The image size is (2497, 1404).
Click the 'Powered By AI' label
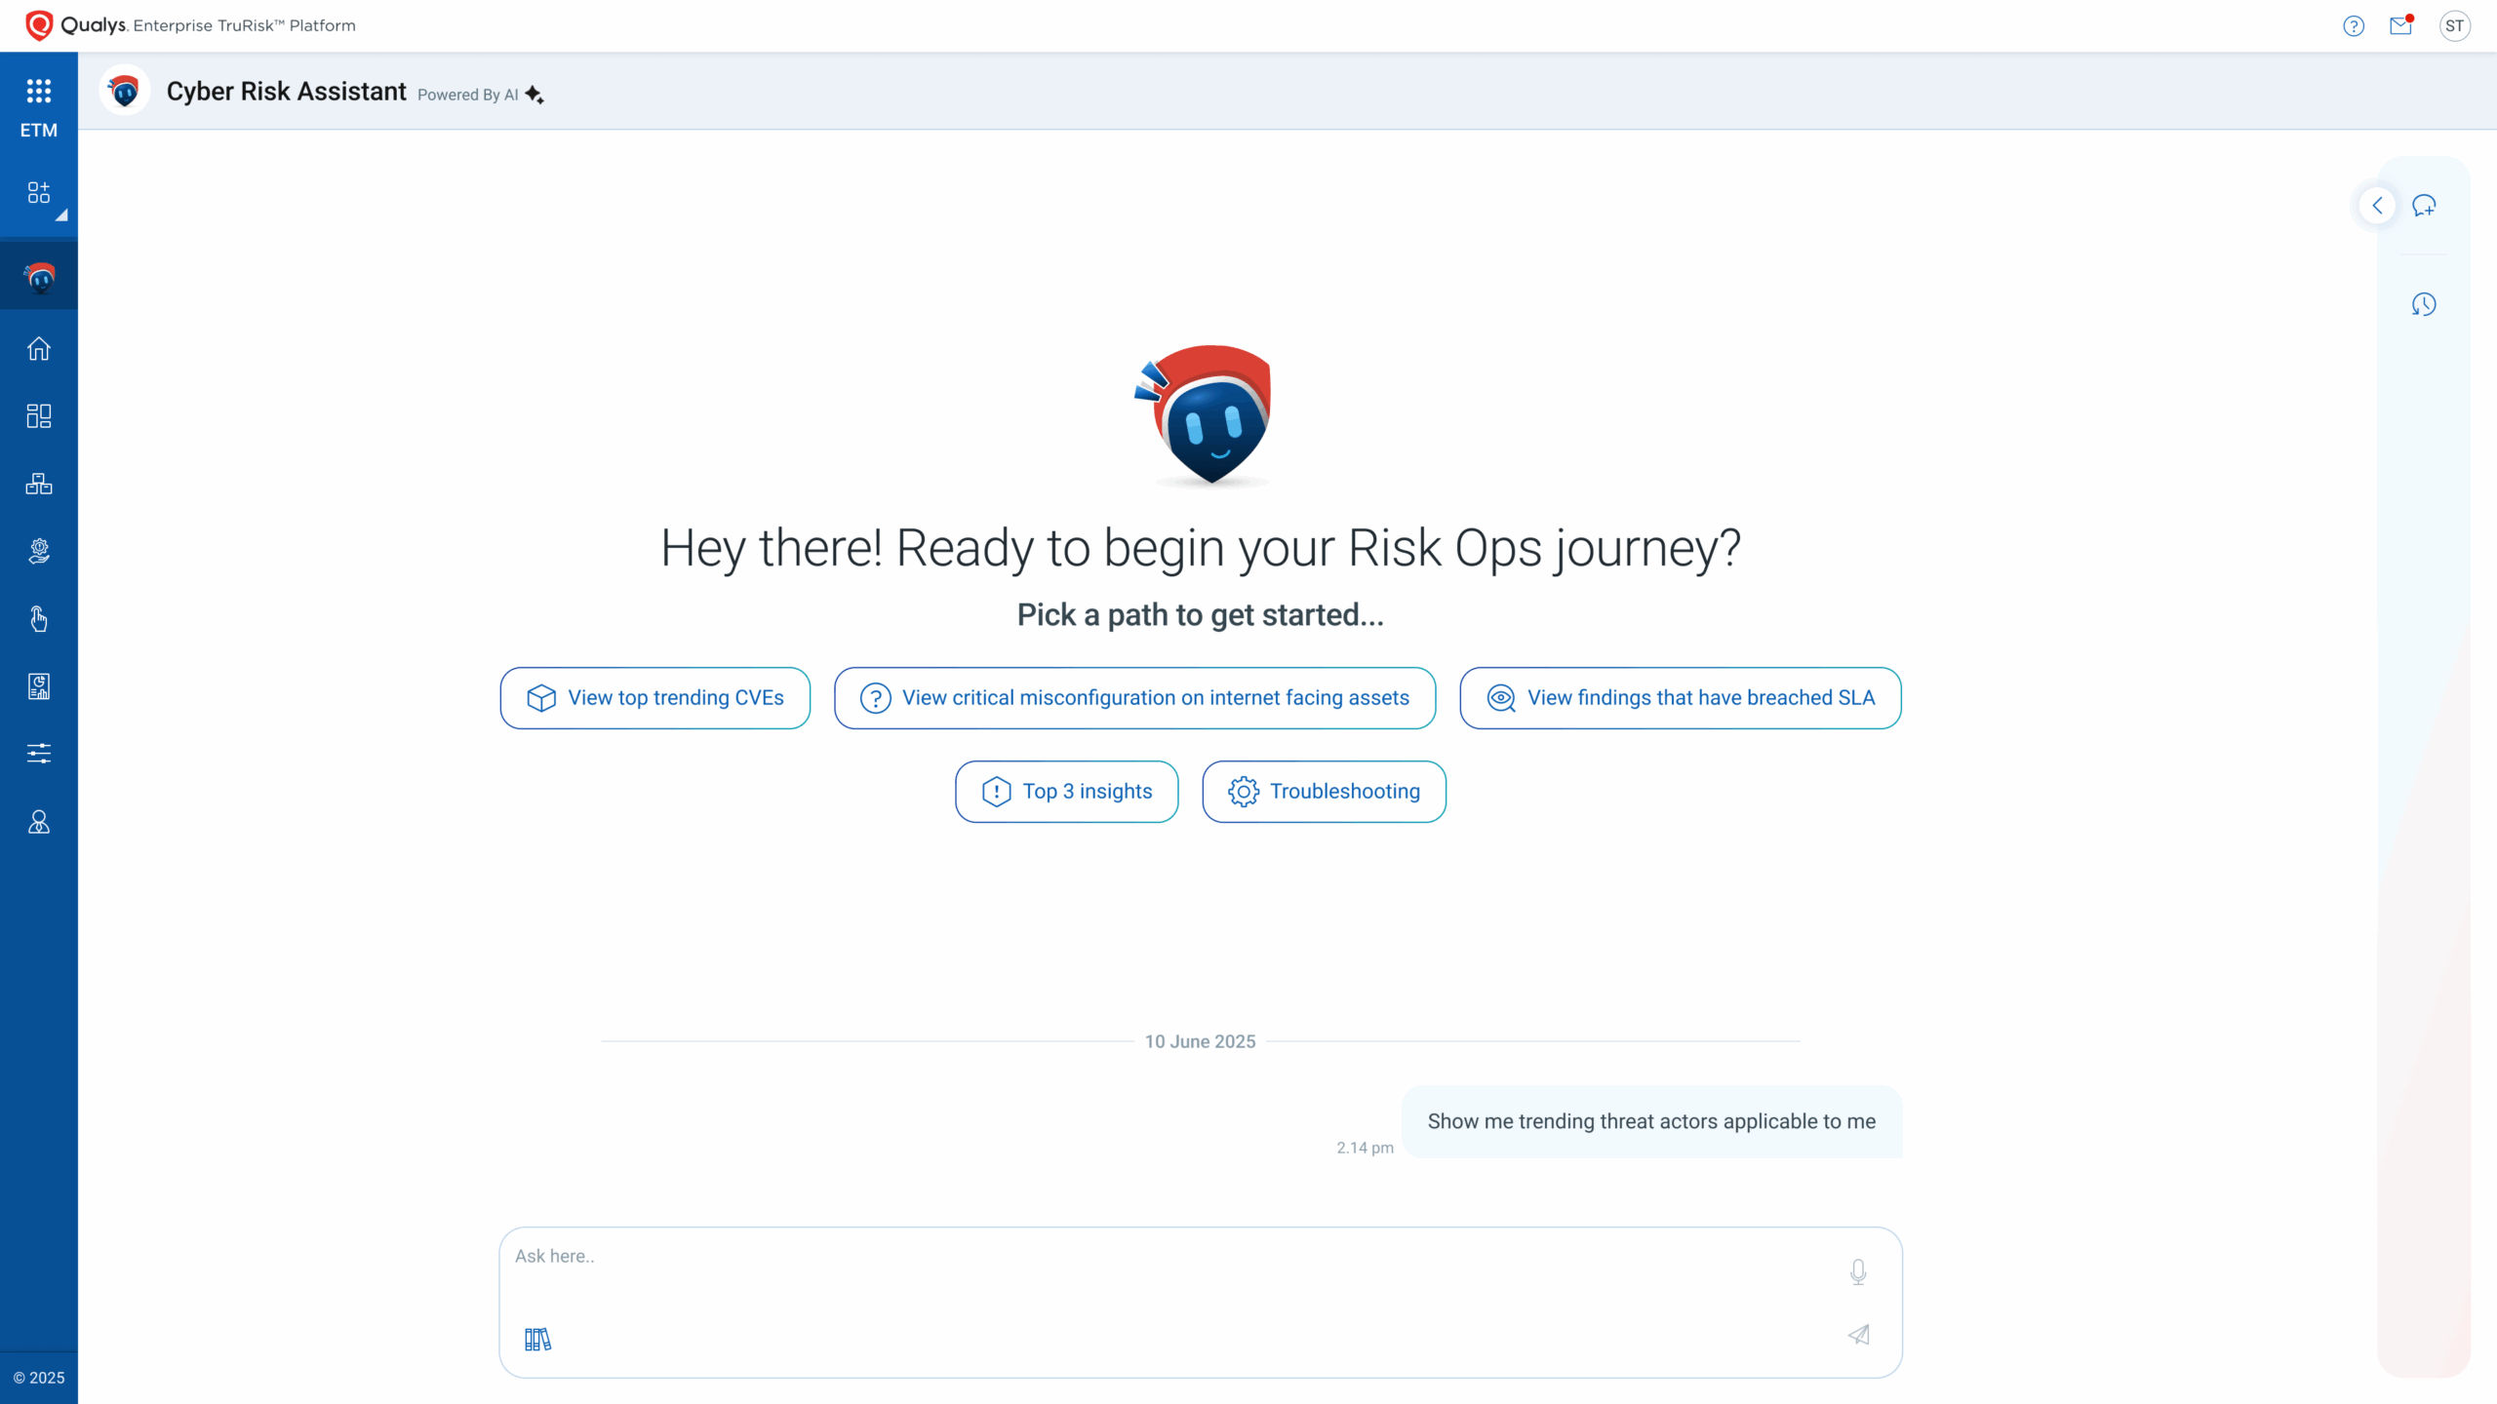pyautogui.click(x=467, y=95)
